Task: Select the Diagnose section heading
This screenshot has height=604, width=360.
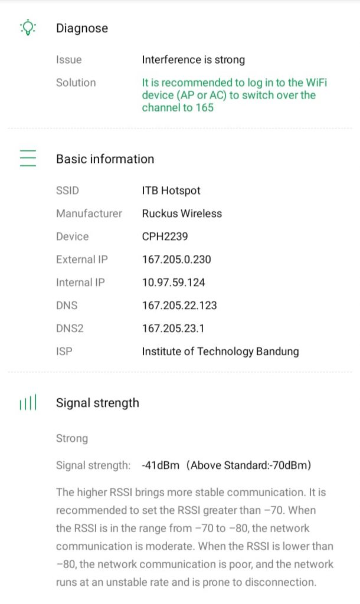Action: [x=82, y=28]
